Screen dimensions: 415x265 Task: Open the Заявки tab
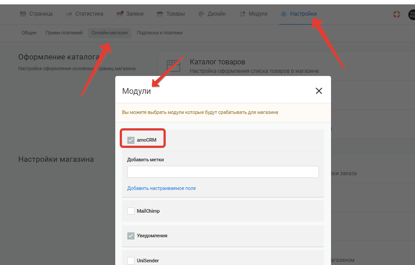(130, 14)
